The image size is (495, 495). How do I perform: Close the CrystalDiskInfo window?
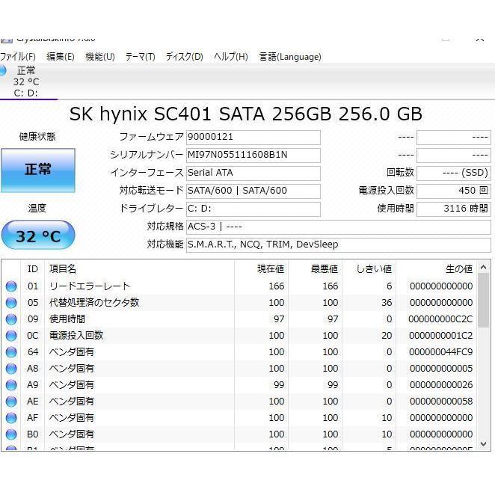point(480,40)
